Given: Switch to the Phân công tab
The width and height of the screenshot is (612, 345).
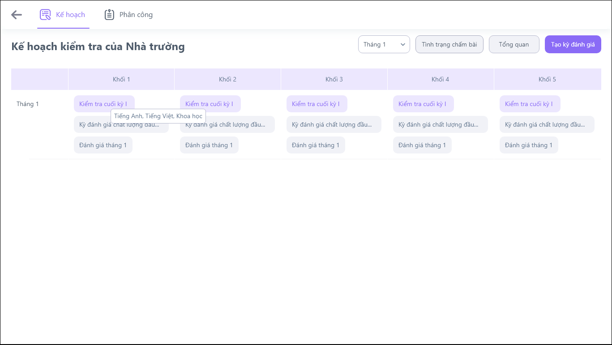Looking at the screenshot, I should 136,15.
